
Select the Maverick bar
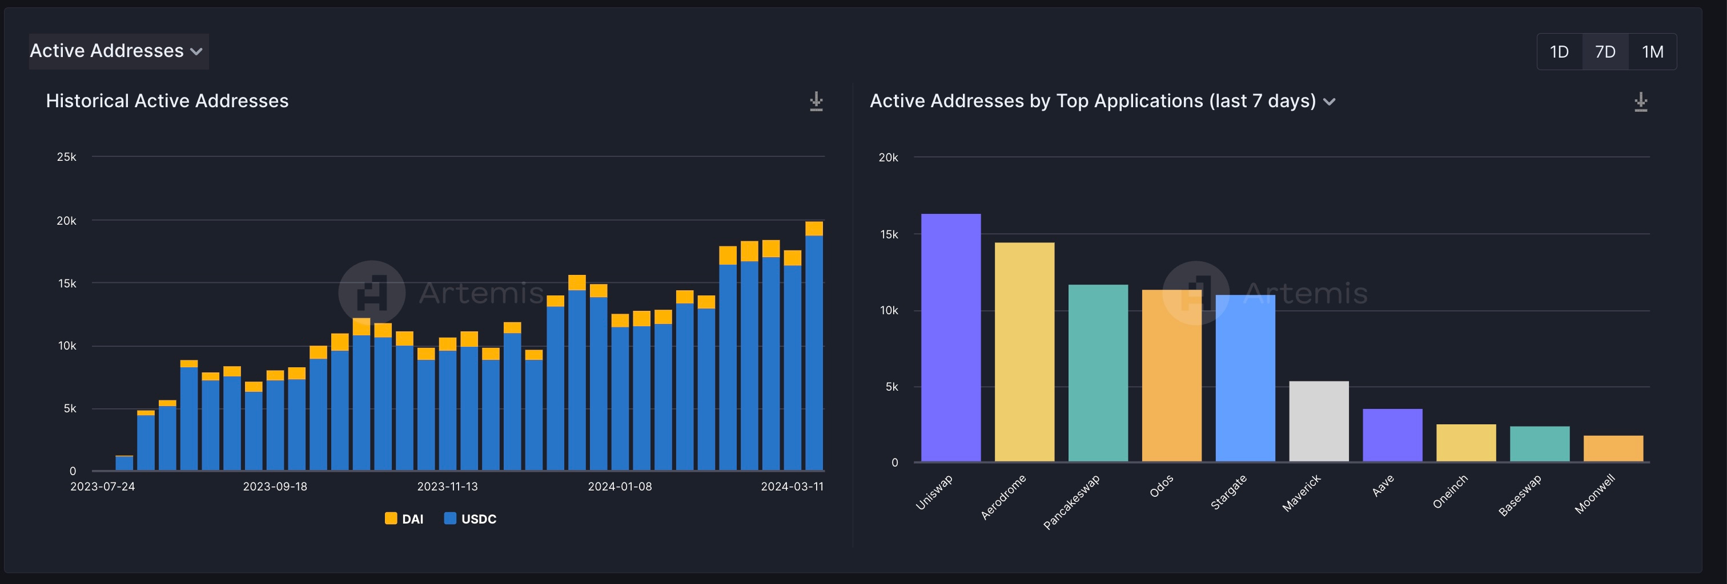point(1319,421)
